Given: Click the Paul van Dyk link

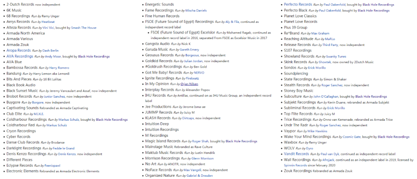Looking at the screenshot, I should coord(330,154).
